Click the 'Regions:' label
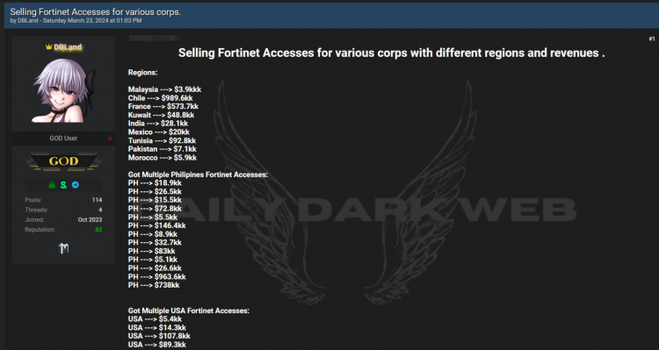 click(x=143, y=73)
